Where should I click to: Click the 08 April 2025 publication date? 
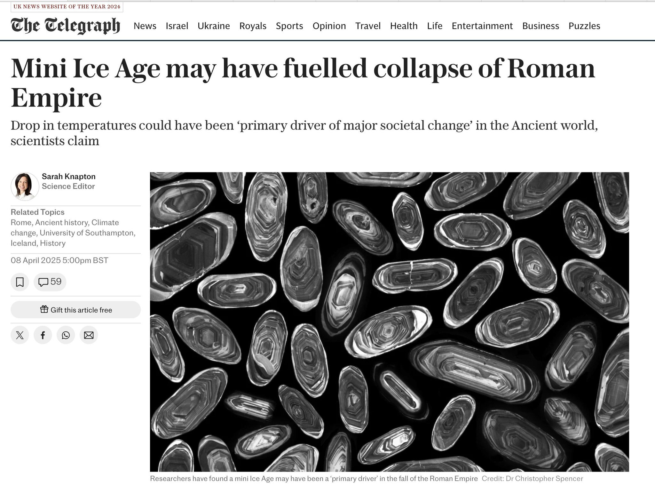tap(59, 260)
